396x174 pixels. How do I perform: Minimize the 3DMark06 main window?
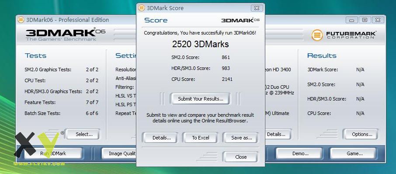352,20
